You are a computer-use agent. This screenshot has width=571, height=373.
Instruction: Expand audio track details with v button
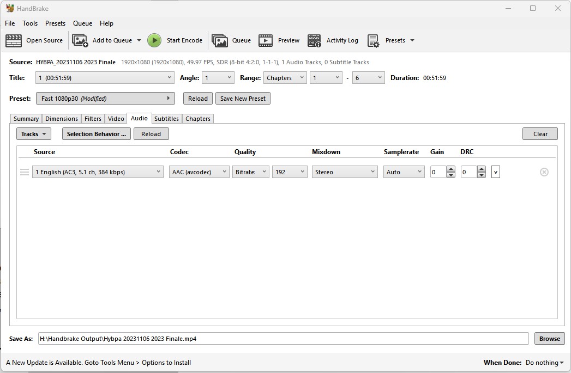click(x=495, y=172)
